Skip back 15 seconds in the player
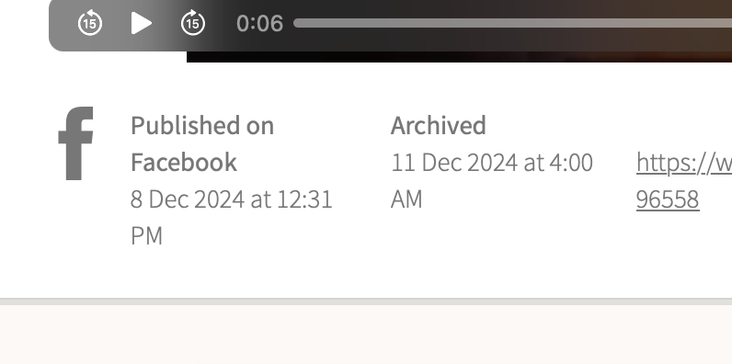The width and height of the screenshot is (732, 364). click(x=89, y=23)
